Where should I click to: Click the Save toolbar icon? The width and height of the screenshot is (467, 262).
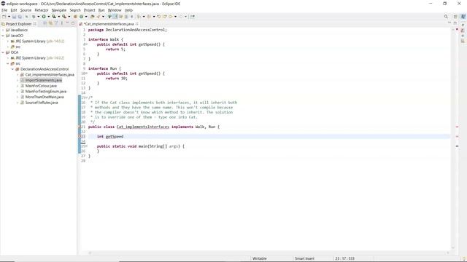[x=14, y=17]
